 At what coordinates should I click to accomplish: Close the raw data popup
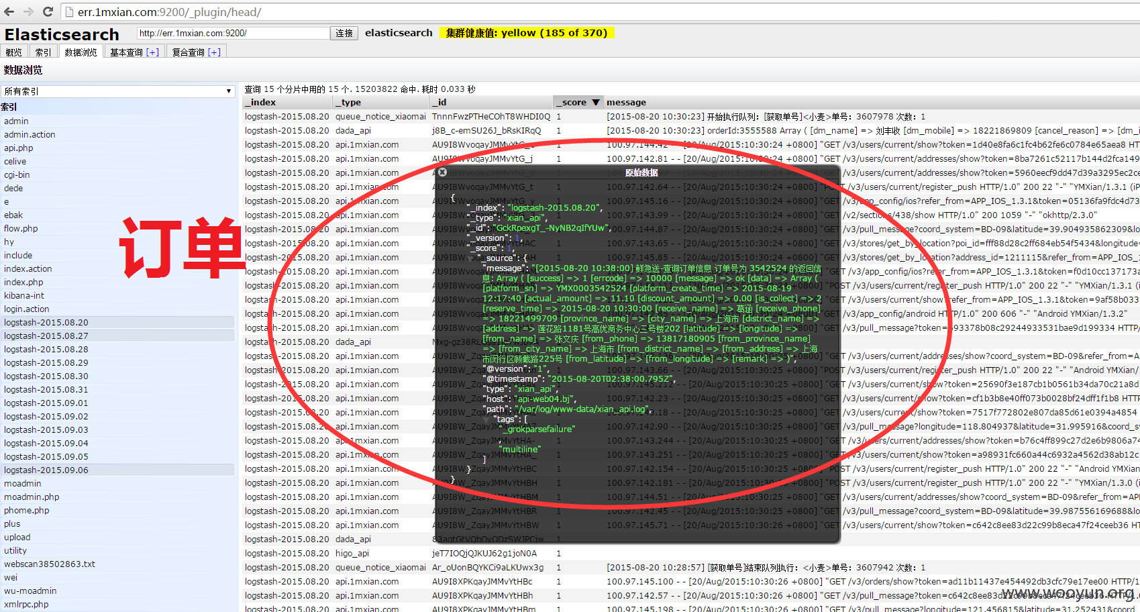[x=442, y=172]
